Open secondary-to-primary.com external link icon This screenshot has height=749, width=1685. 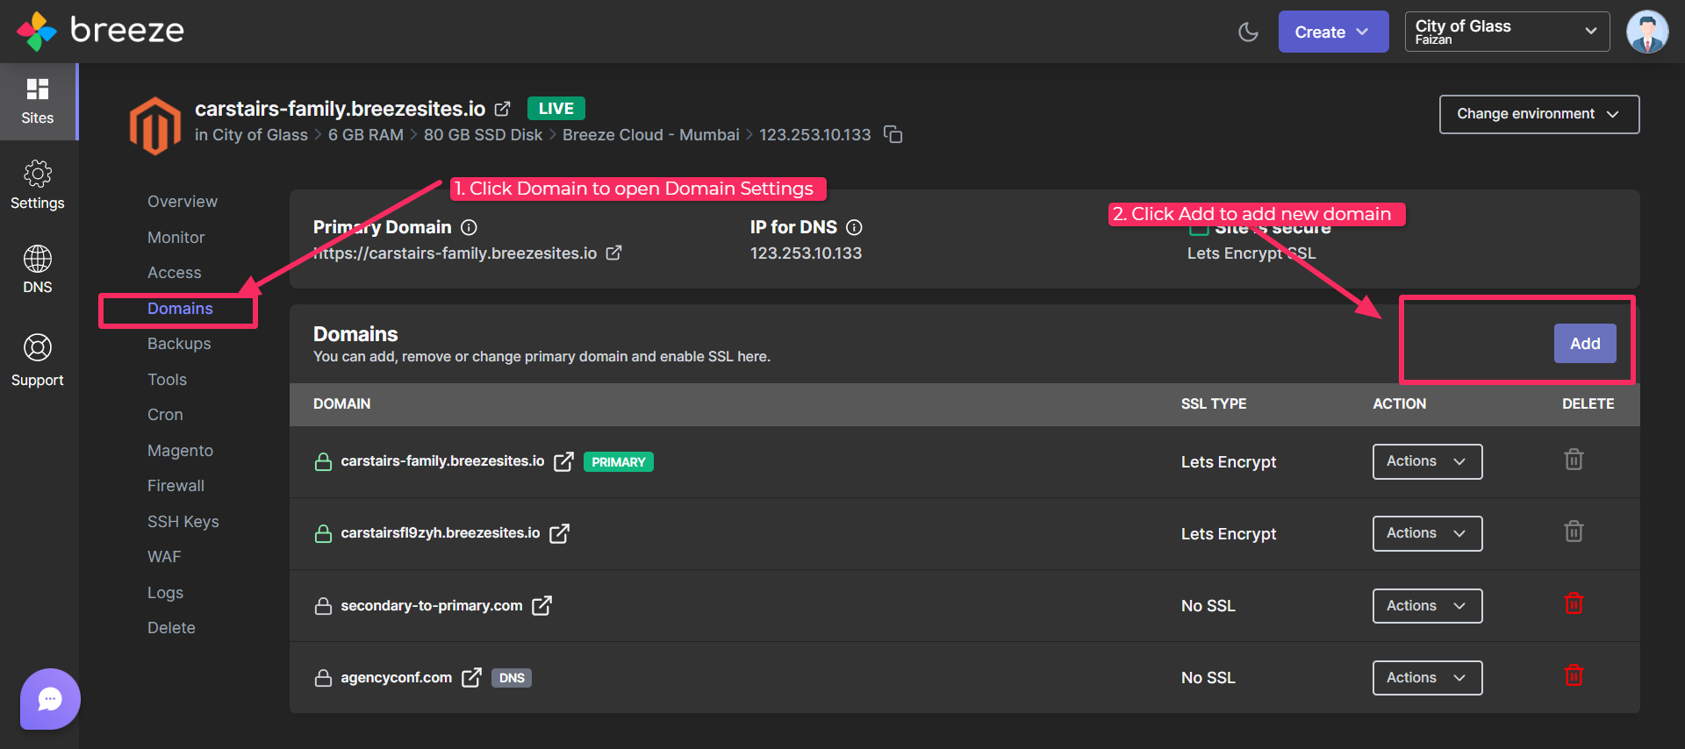(541, 605)
